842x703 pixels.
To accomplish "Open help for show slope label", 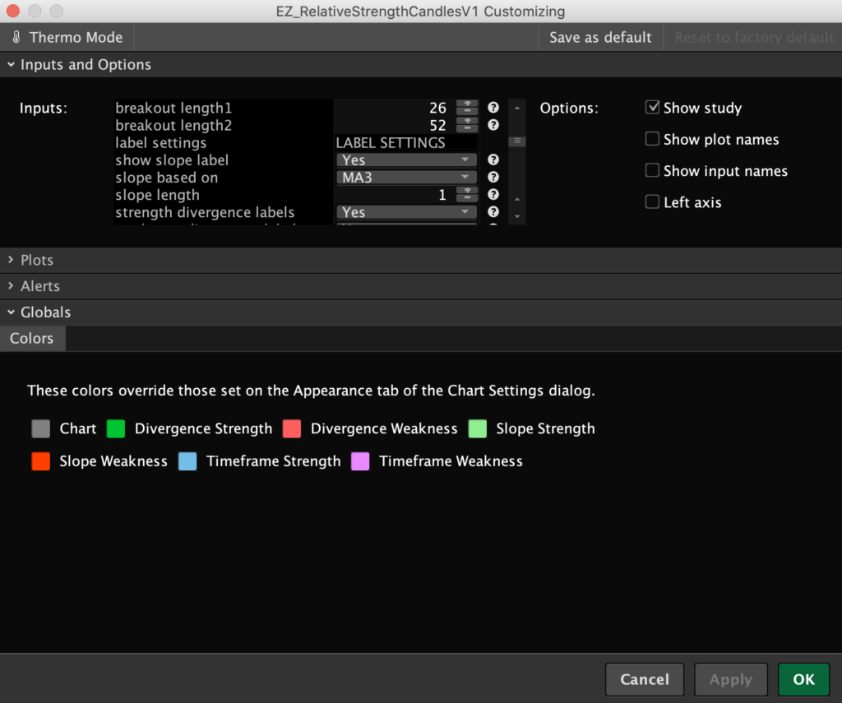I will pos(493,160).
